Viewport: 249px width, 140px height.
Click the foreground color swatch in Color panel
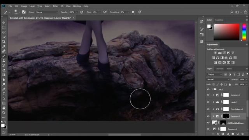tap(209, 26)
